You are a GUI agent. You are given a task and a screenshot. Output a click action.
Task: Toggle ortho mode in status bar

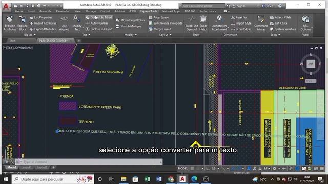click(208, 168)
